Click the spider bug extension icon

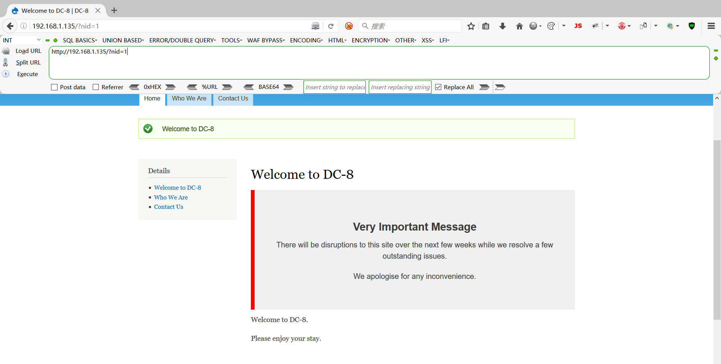[x=595, y=26]
